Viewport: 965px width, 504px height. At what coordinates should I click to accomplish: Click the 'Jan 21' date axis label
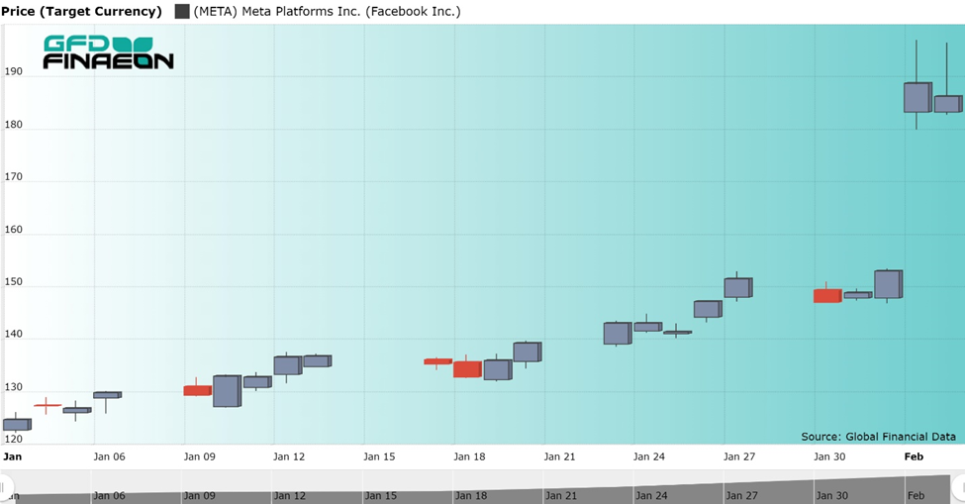(x=559, y=456)
